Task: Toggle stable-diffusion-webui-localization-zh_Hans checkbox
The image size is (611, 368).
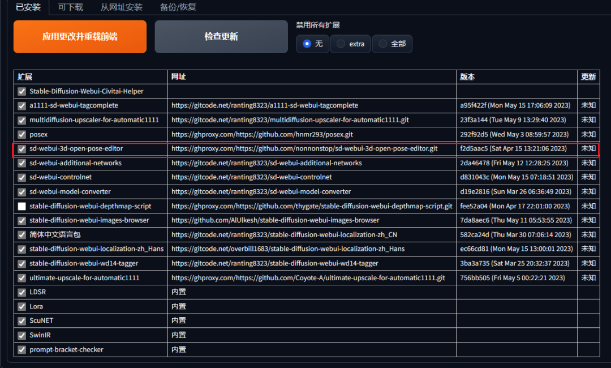Action: [x=22, y=249]
